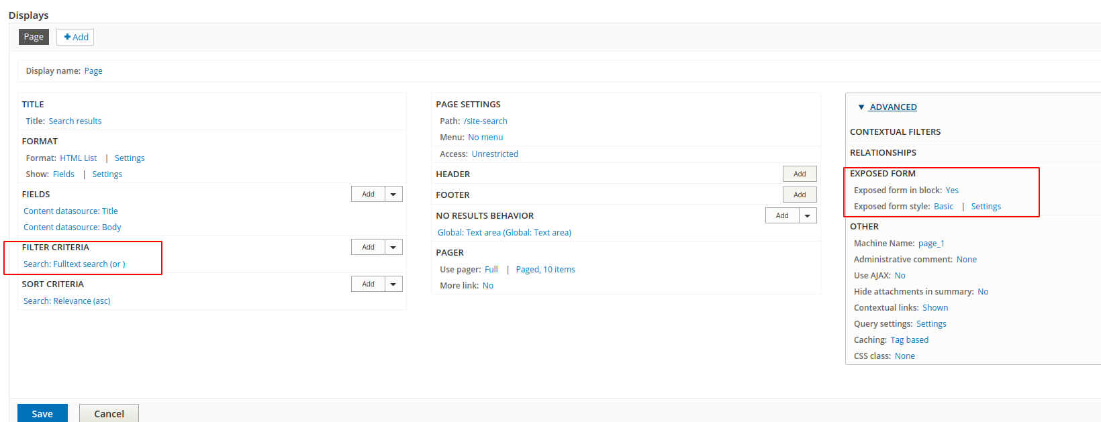Change Hide attachments in summary No
Viewport: 1101px width, 422px height.
983,292
